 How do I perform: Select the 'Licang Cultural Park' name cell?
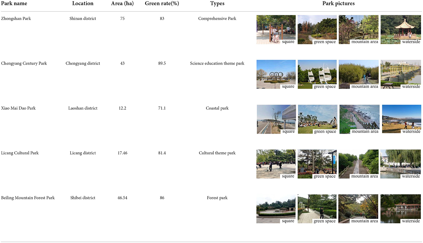point(20,153)
